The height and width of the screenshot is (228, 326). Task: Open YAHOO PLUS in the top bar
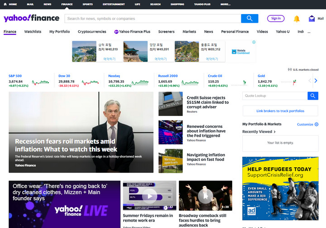tap(202, 4)
